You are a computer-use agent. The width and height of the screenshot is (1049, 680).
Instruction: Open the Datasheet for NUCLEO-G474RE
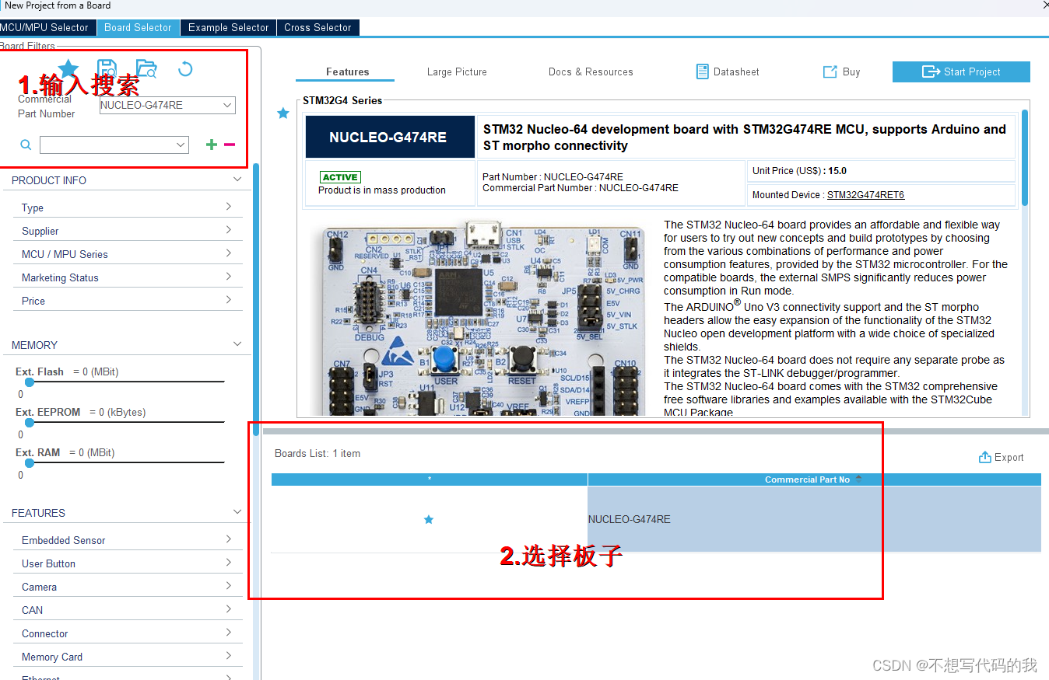pyautogui.click(x=727, y=71)
